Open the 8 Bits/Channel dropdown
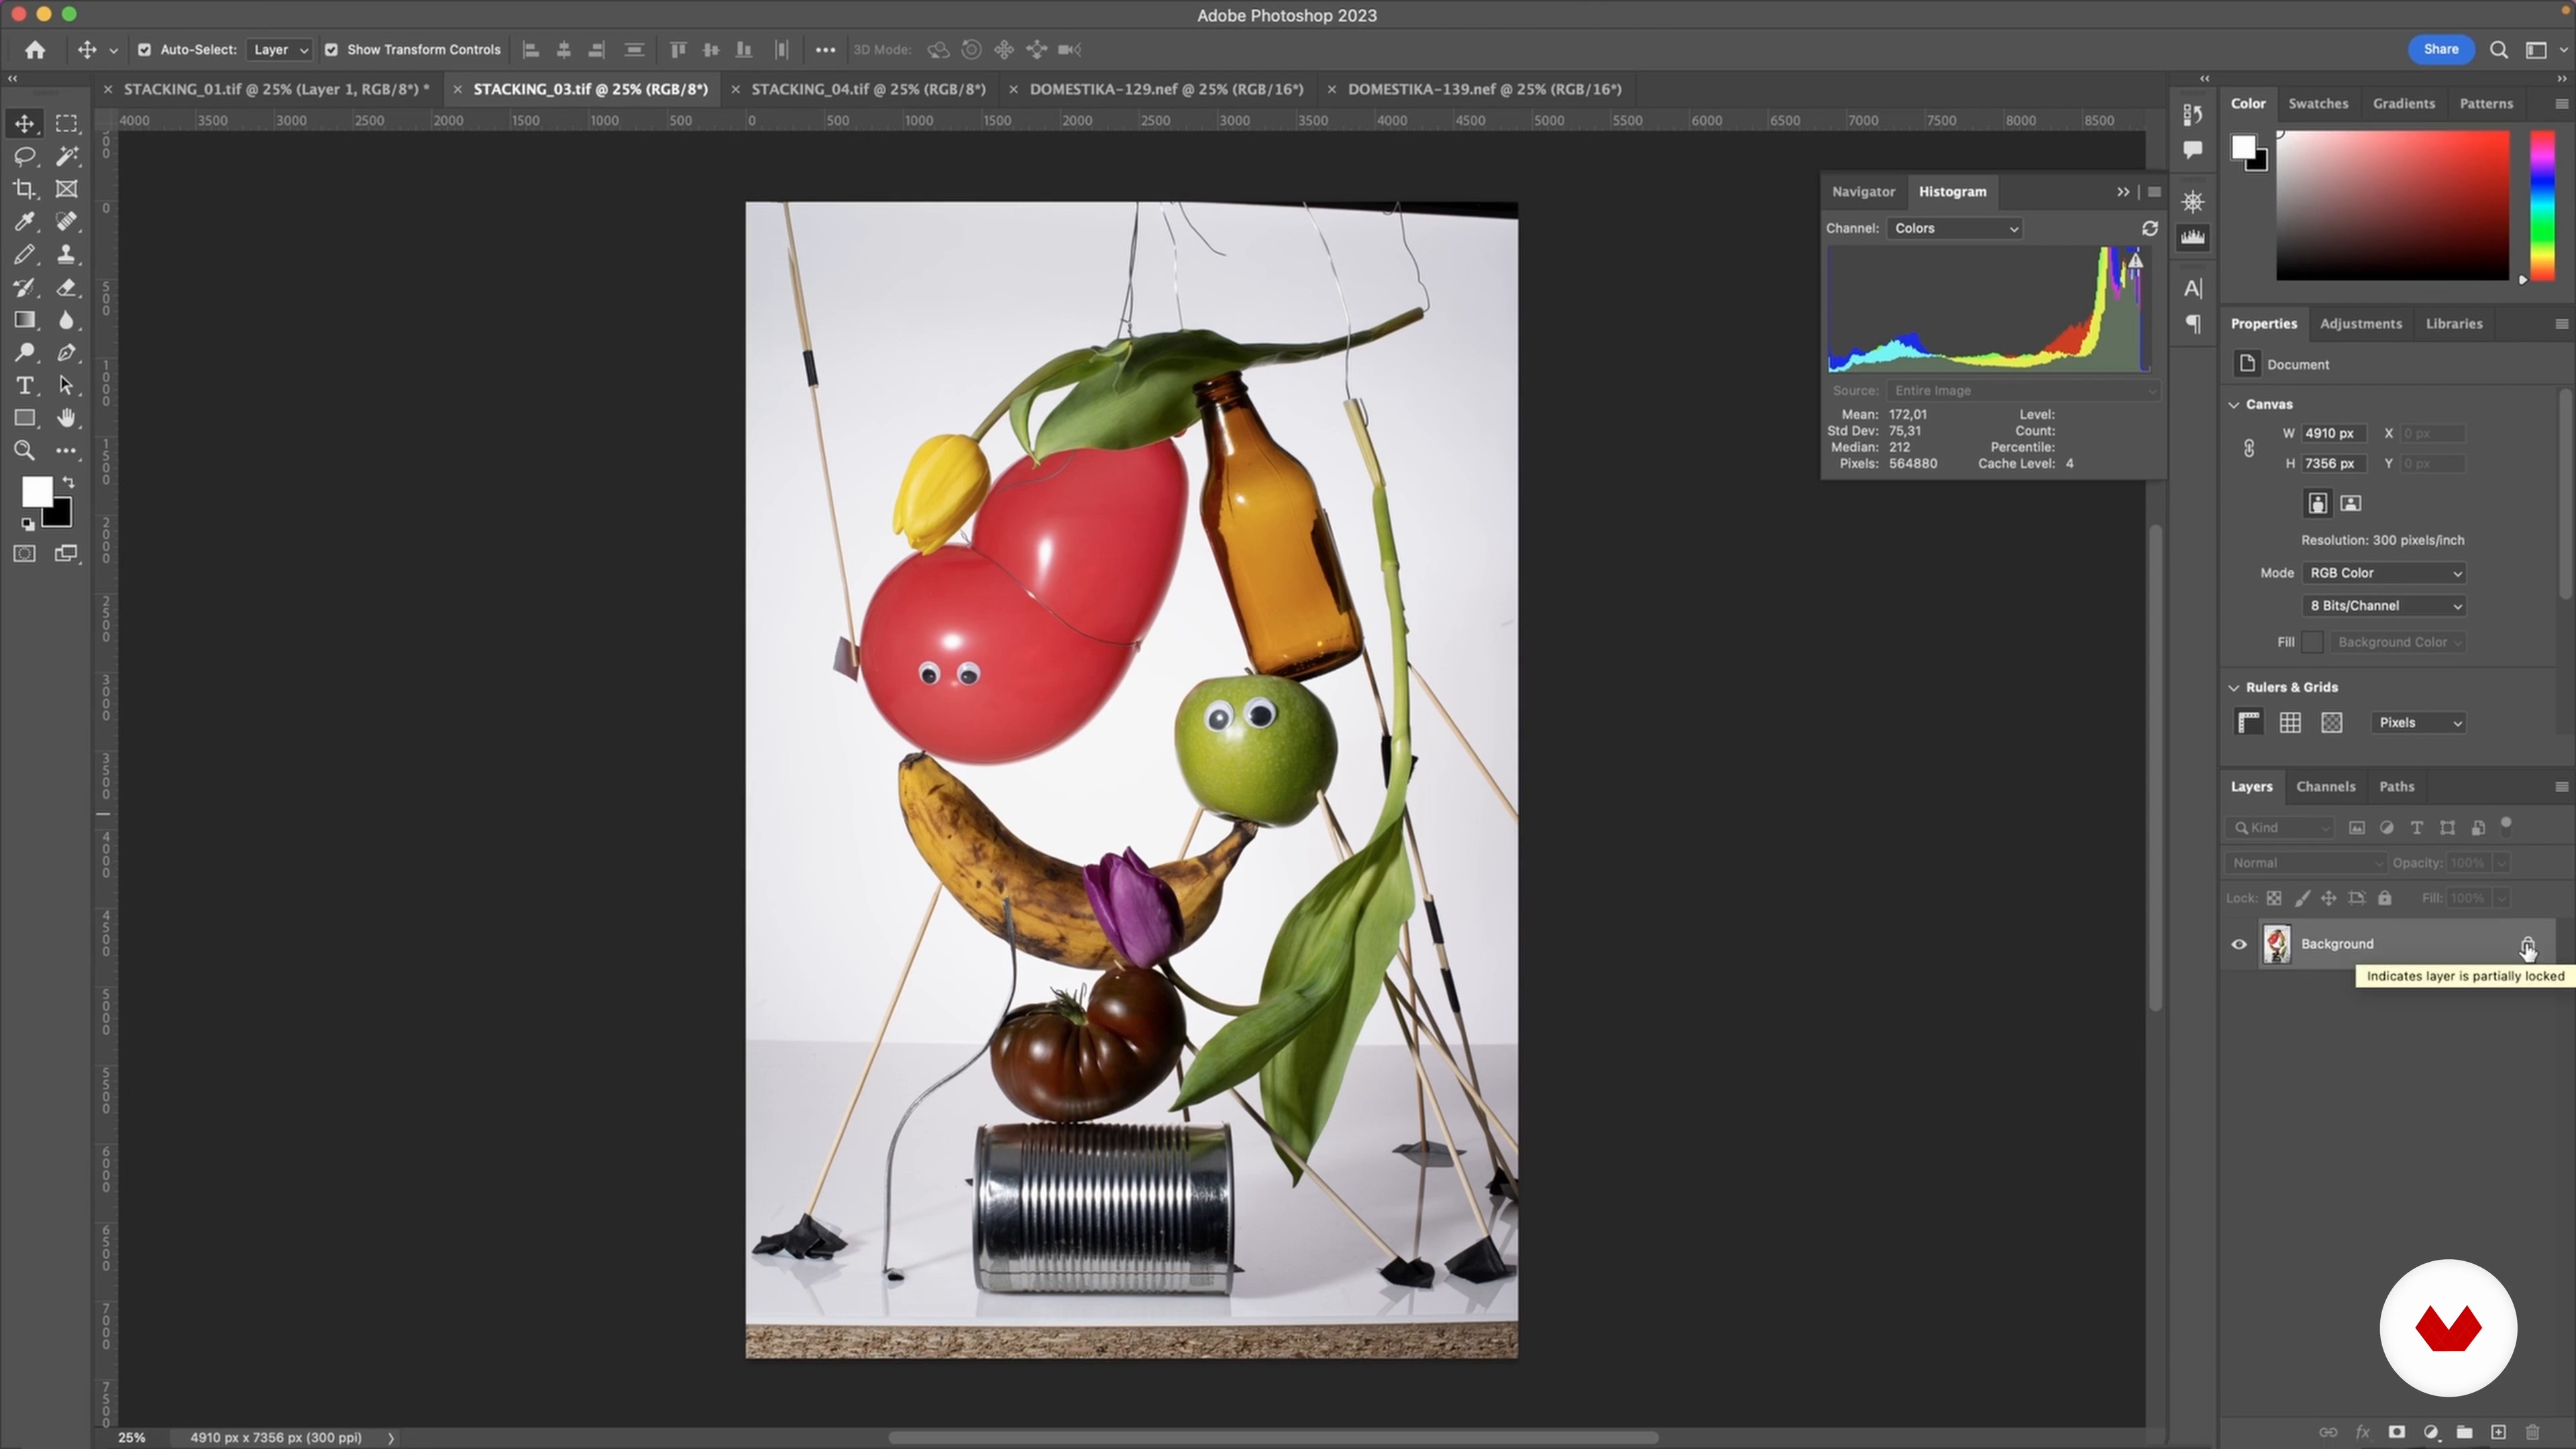This screenshot has width=2576, height=1449. (2384, 606)
